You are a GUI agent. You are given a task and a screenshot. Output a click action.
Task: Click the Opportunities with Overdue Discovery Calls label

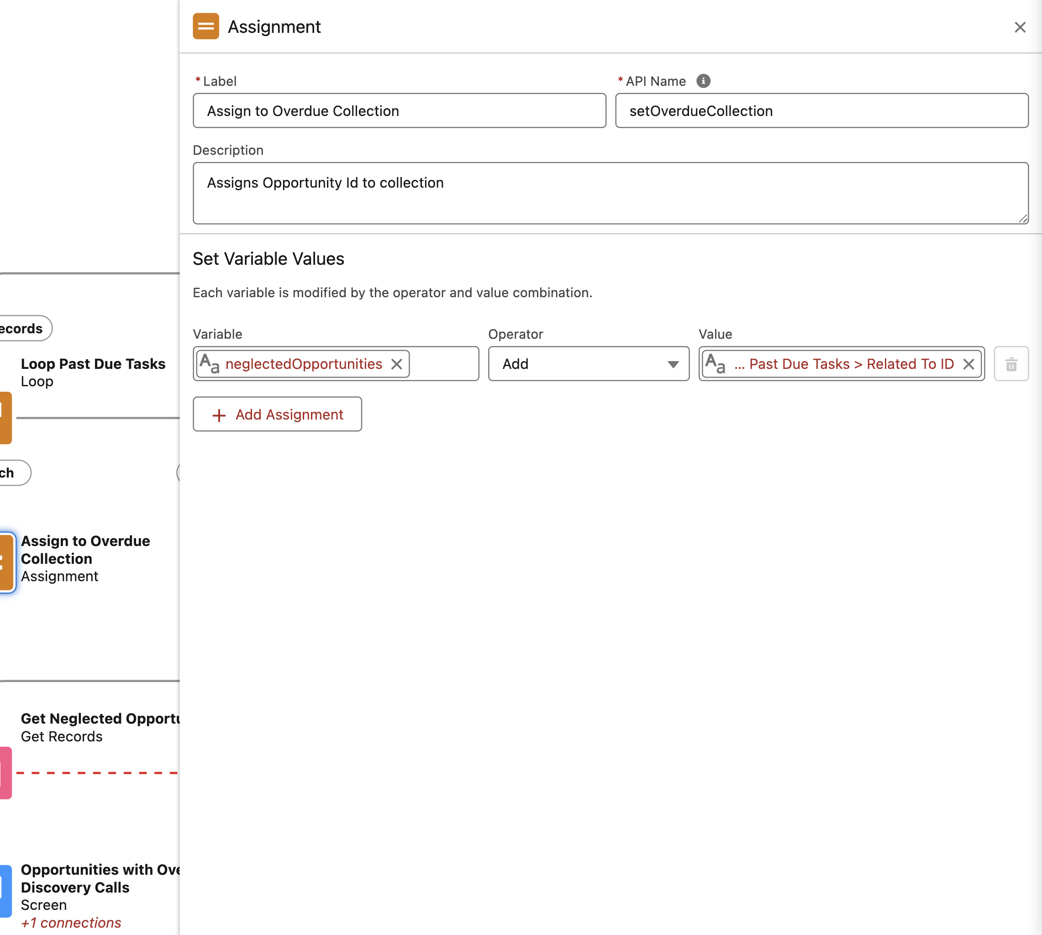[x=100, y=878]
